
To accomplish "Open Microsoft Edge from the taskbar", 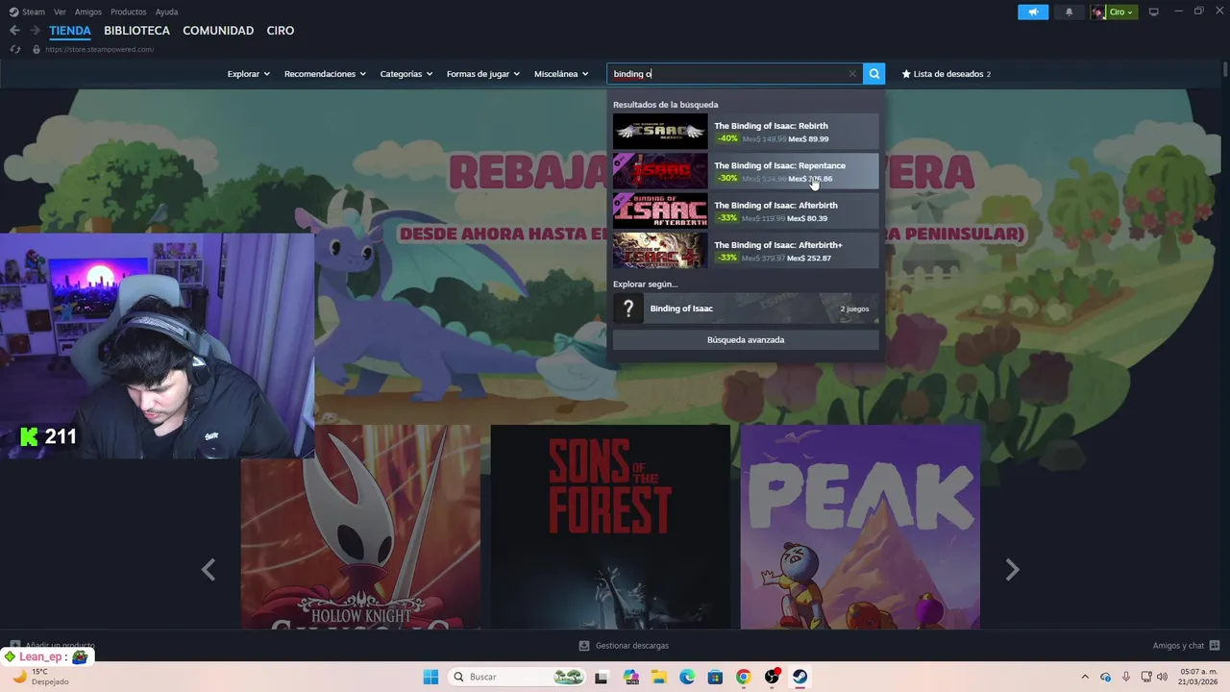I will [687, 677].
